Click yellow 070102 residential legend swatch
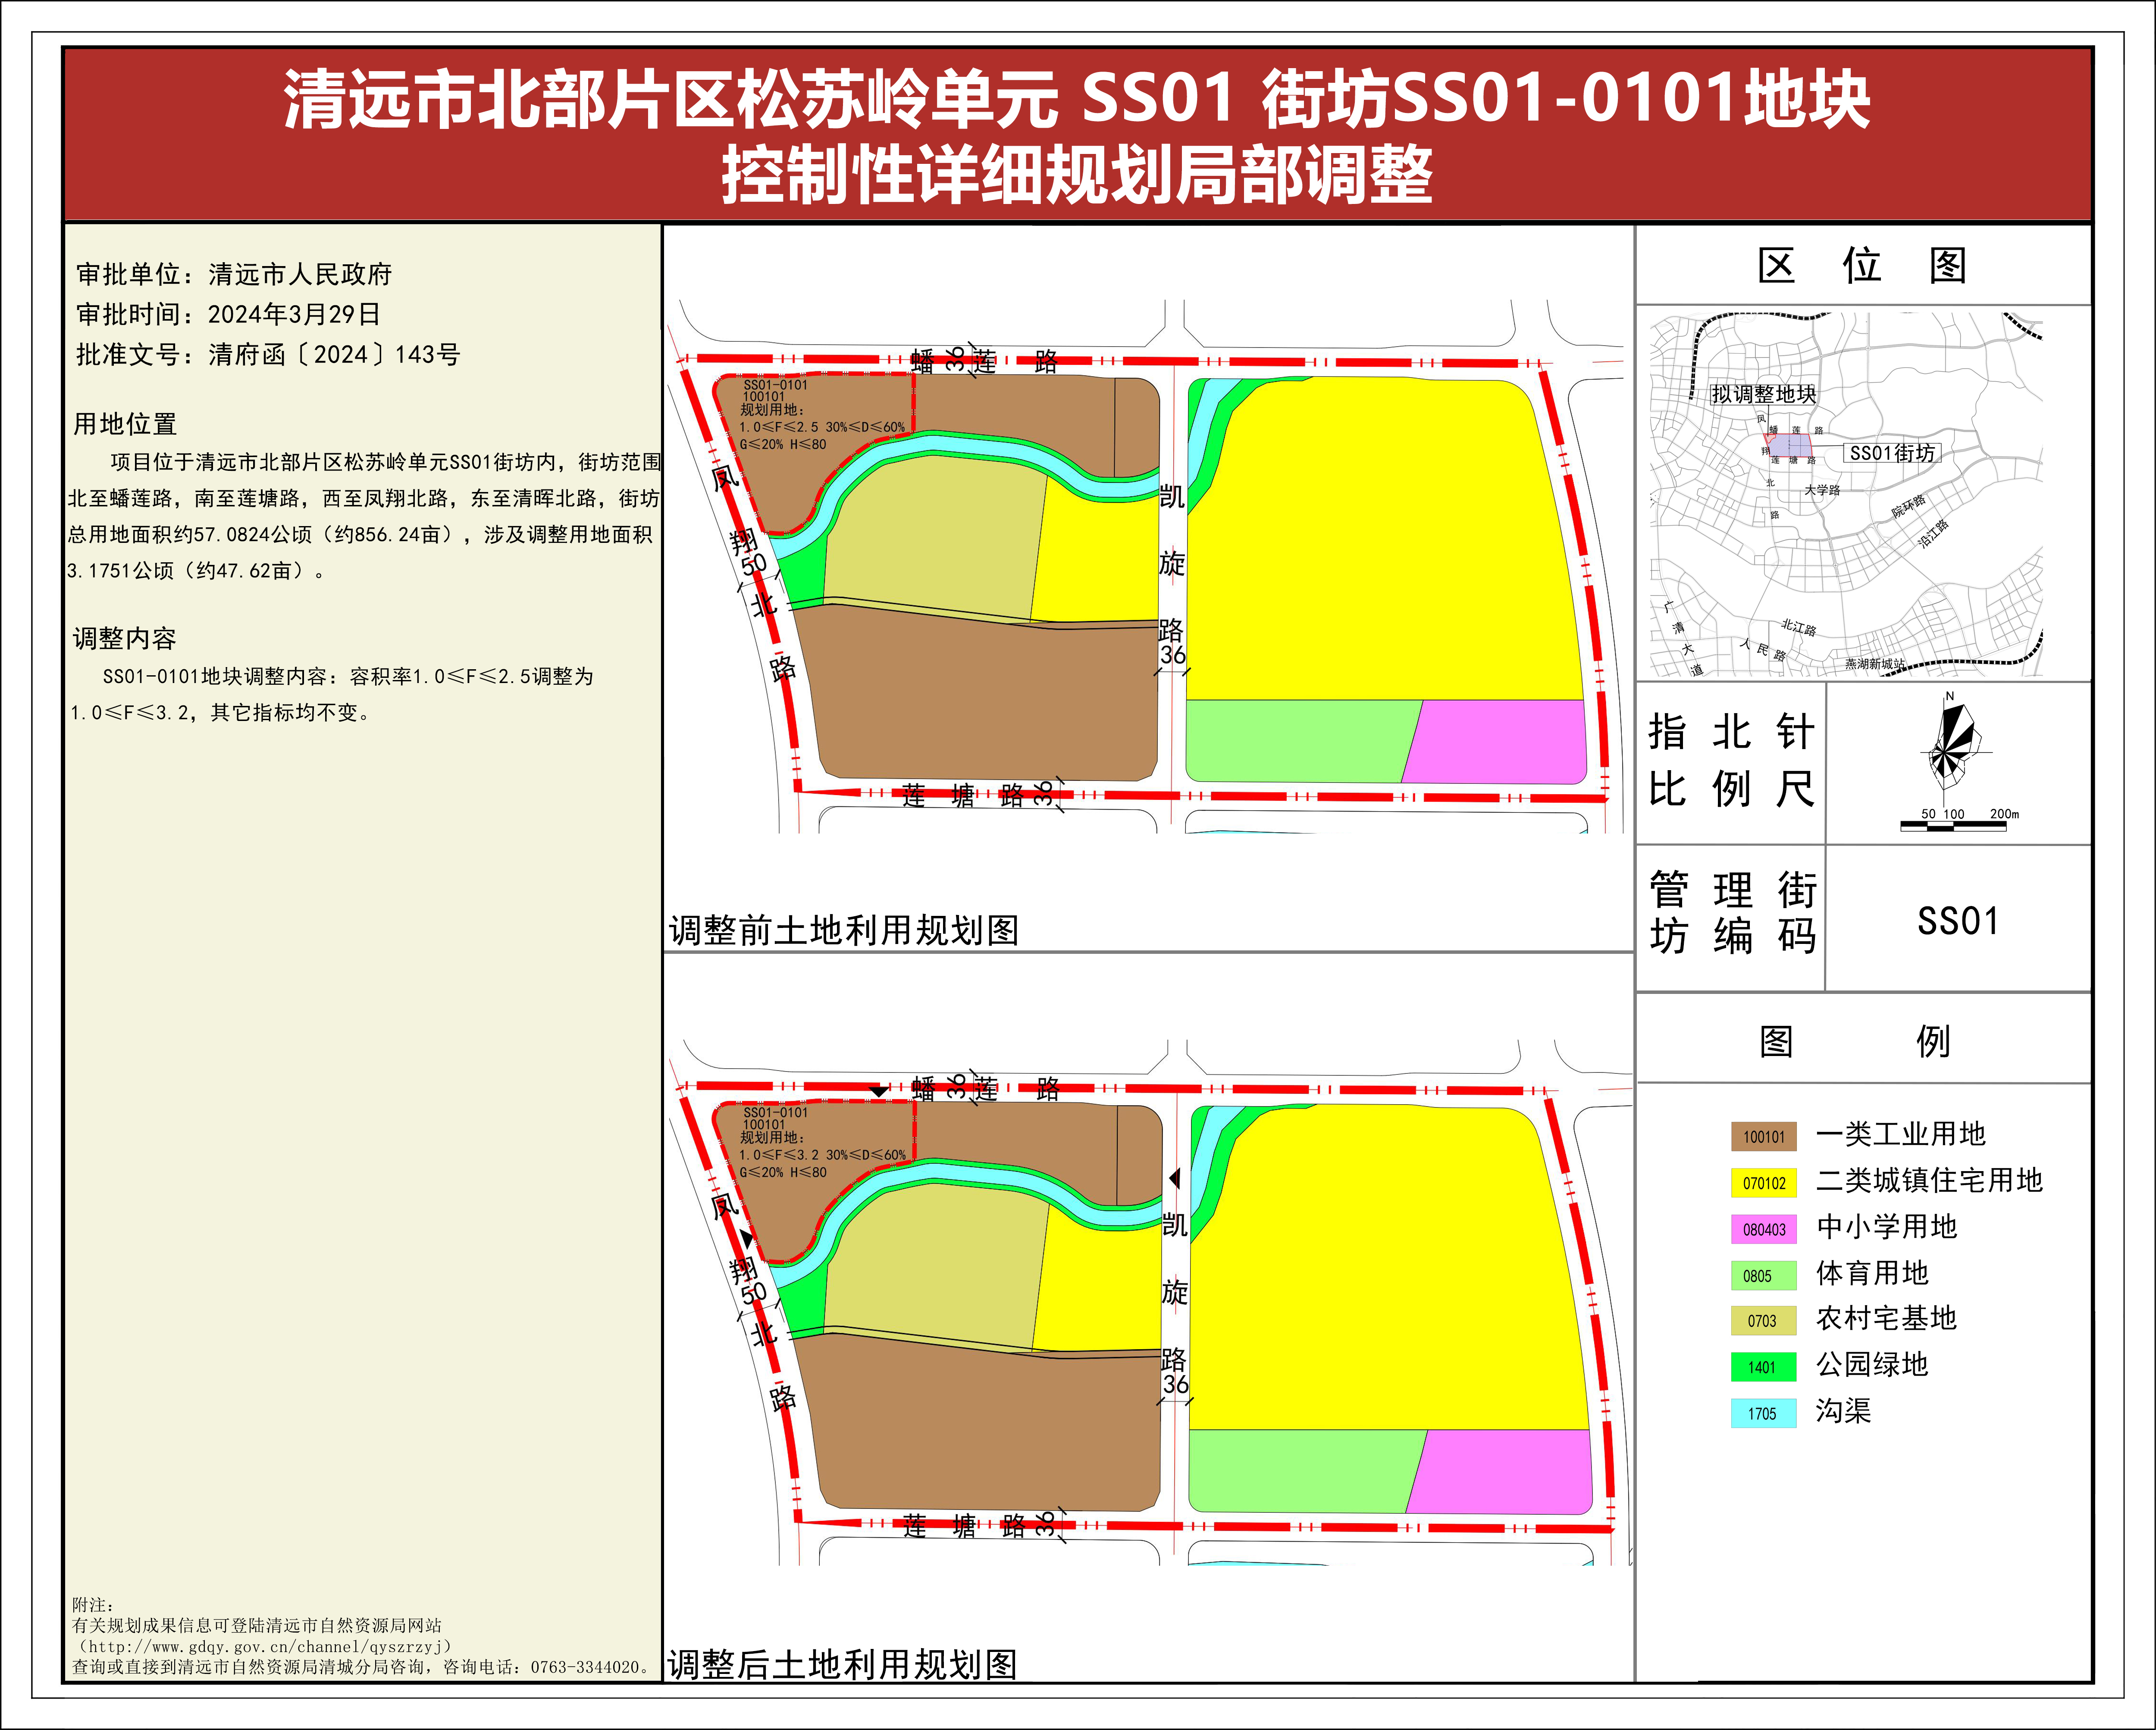 tap(1763, 1183)
